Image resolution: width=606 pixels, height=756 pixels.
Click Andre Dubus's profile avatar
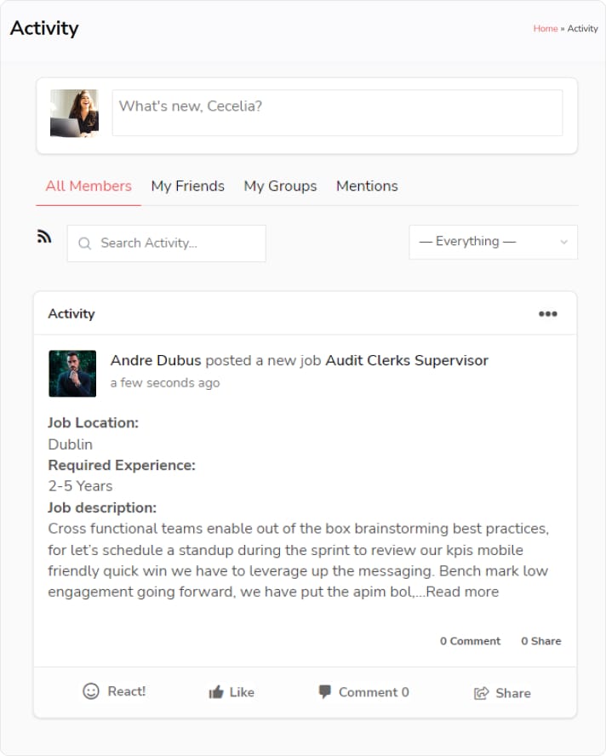[x=72, y=373]
